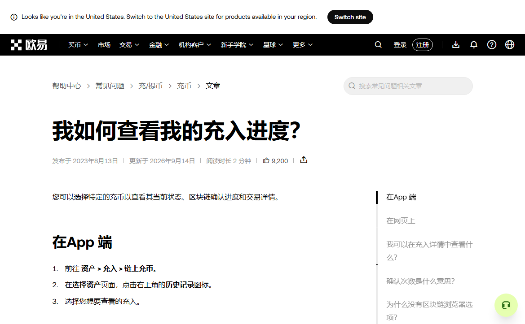Open the download app icon

pos(456,45)
